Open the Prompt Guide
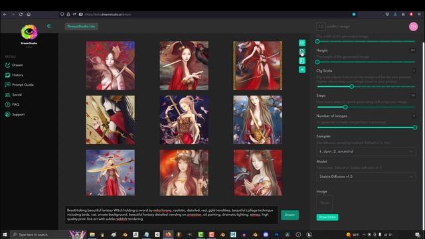 (x=23, y=85)
